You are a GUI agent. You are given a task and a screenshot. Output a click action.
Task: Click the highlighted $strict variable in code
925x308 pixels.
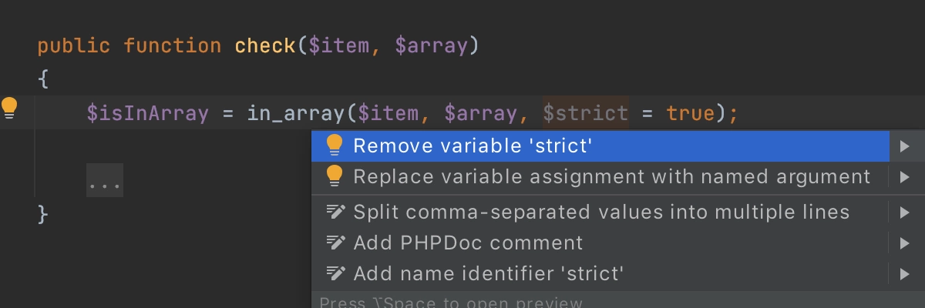[586, 114]
